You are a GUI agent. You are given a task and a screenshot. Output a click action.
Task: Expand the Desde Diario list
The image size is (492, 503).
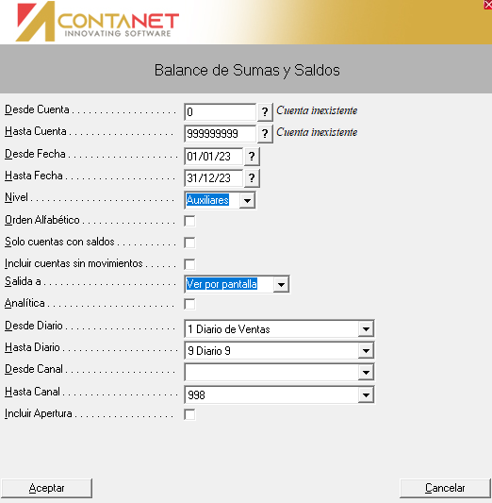pos(366,329)
